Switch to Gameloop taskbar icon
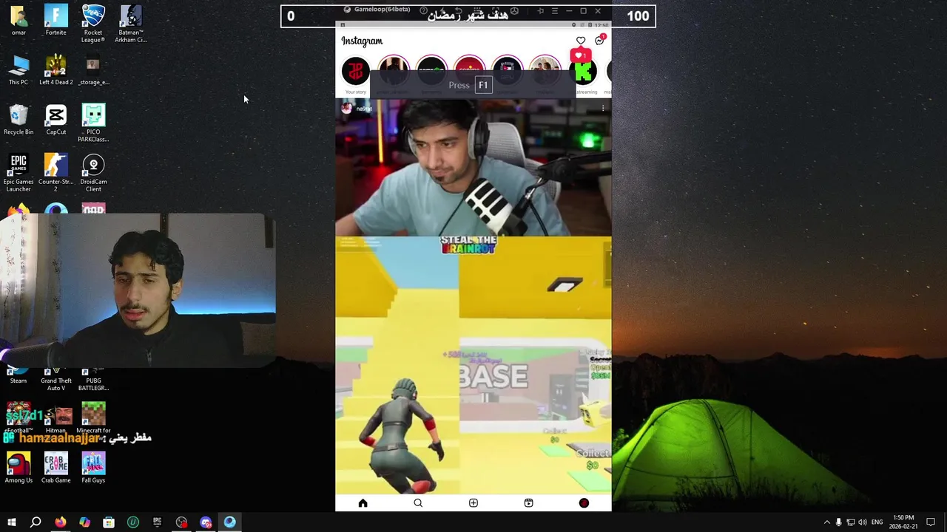Image resolution: width=947 pixels, height=532 pixels. click(x=230, y=522)
